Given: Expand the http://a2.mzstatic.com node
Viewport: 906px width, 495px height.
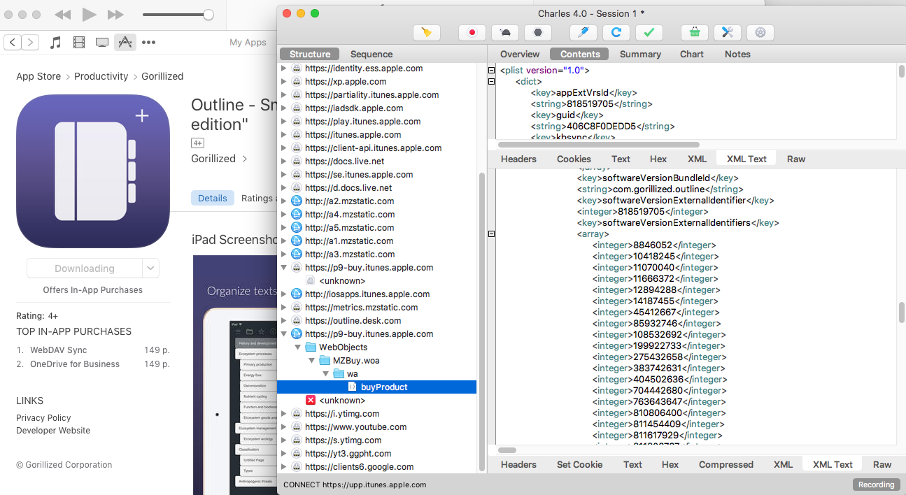Looking at the screenshot, I should coord(283,201).
